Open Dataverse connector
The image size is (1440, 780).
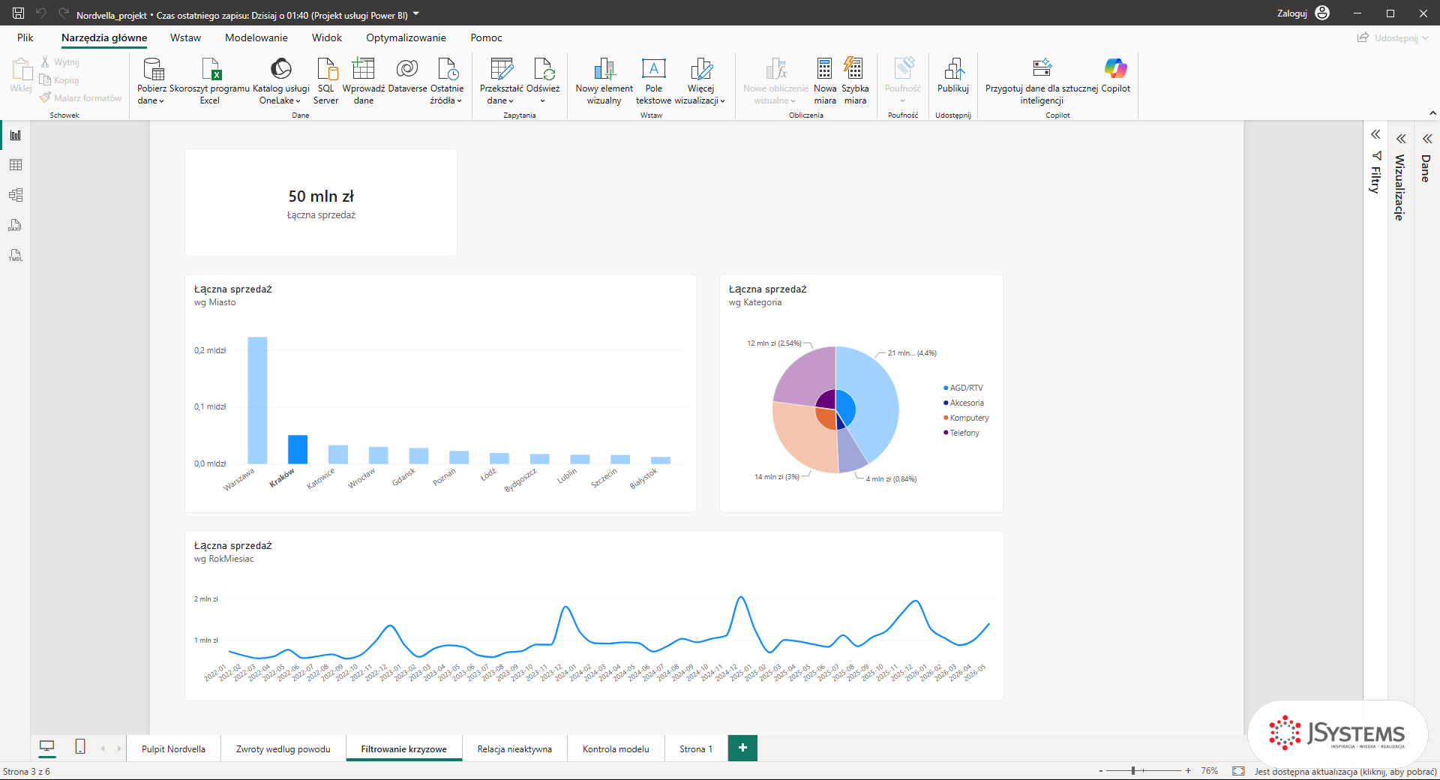[407, 76]
